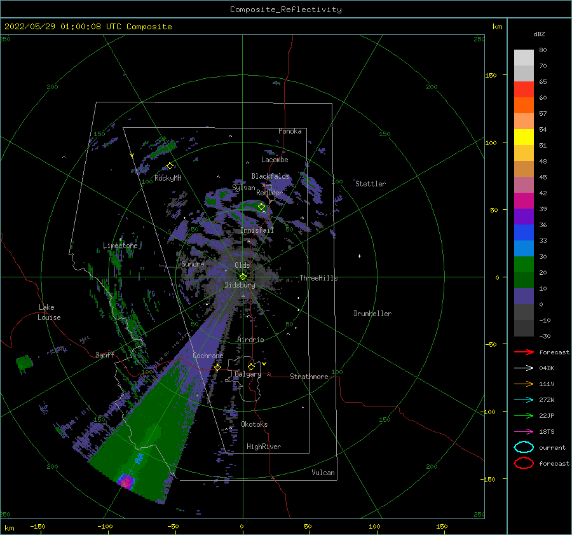Click the Vulcan label
Viewport: 572px width, 535px height.
click(x=323, y=473)
